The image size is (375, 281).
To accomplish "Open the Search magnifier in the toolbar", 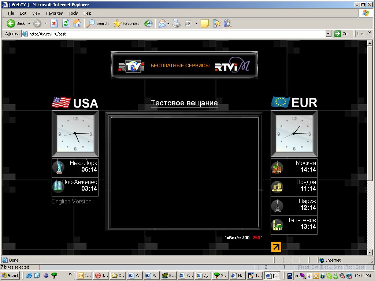I will point(97,23).
